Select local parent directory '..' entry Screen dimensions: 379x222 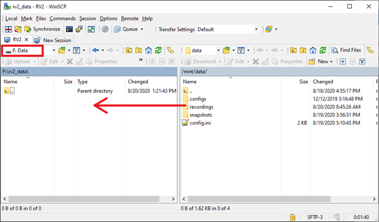point(9,91)
